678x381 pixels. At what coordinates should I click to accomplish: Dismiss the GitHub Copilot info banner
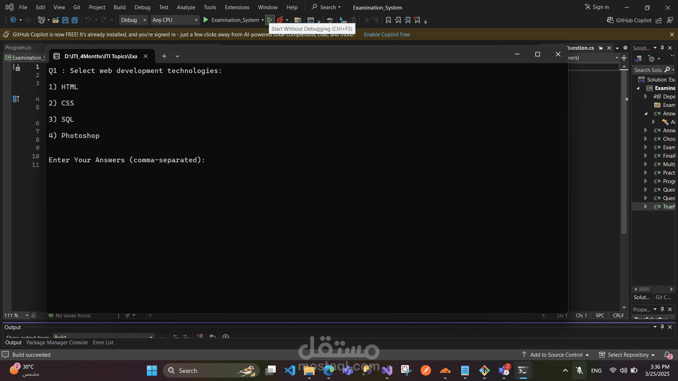click(672, 35)
